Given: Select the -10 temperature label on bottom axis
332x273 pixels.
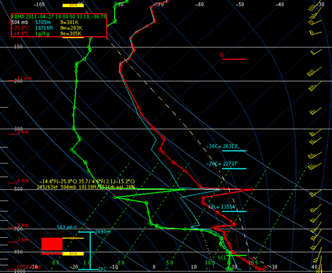Looking at the screenshot, I should (114, 267).
